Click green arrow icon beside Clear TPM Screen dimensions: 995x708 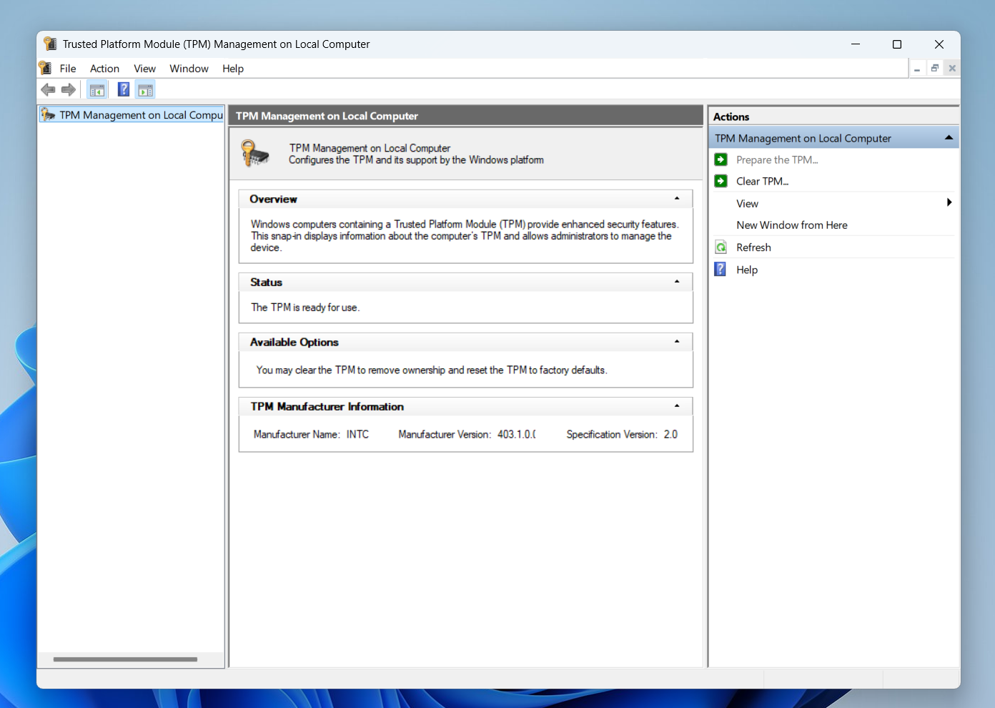(x=721, y=181)
